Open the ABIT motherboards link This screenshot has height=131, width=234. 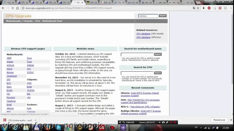(9, 58)
